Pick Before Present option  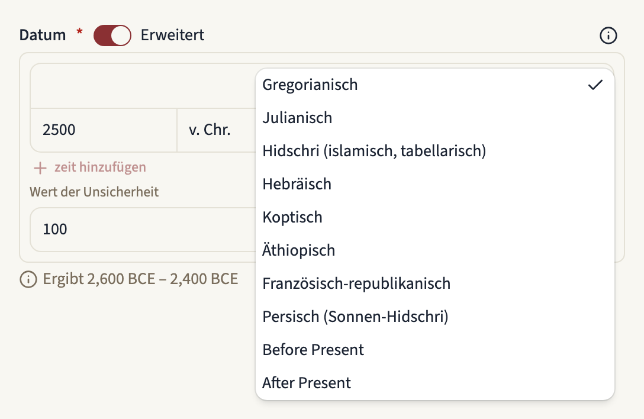(x=434, y=350)
